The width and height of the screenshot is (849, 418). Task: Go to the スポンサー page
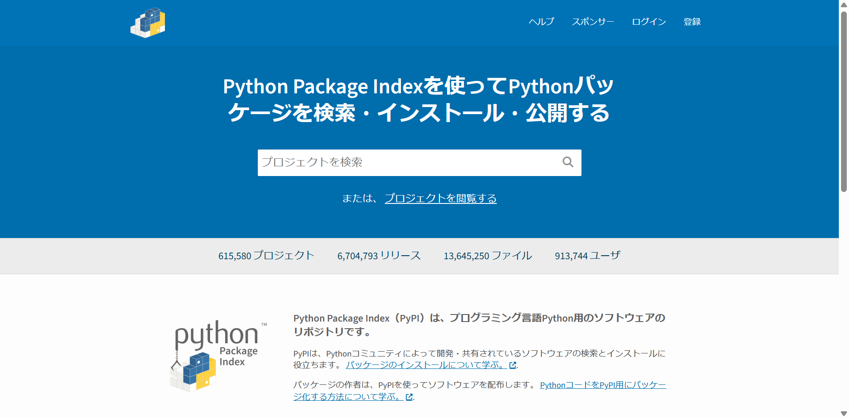593,22
